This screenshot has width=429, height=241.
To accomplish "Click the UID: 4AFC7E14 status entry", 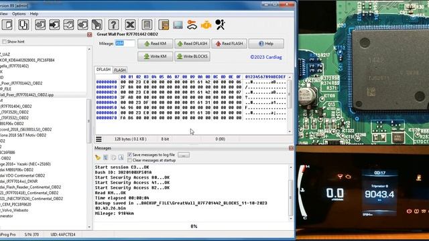I will [62, 234].
